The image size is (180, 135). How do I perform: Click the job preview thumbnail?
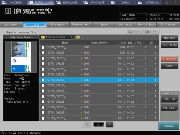pyautogui.click(x=21, y=57)
